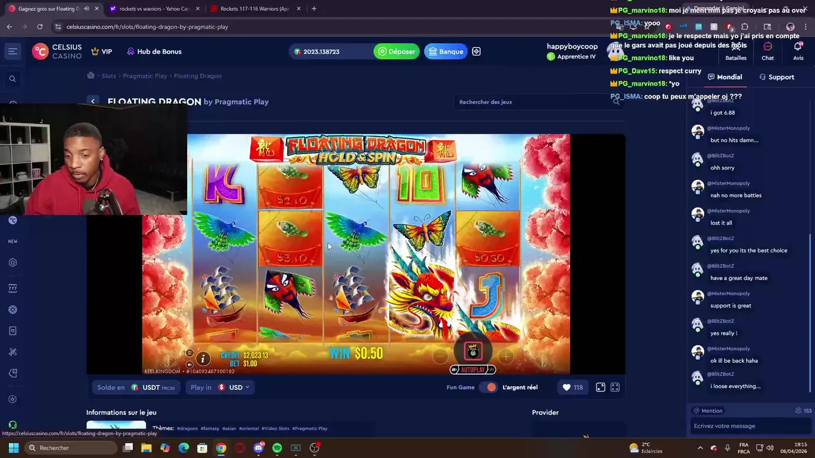This screenshot has height=458, width=815.
Task: Go to the home breadcrumb icon
Action: pyautogui.click(x=91, y=75)
